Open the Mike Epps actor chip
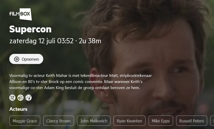 click(161, 121)
